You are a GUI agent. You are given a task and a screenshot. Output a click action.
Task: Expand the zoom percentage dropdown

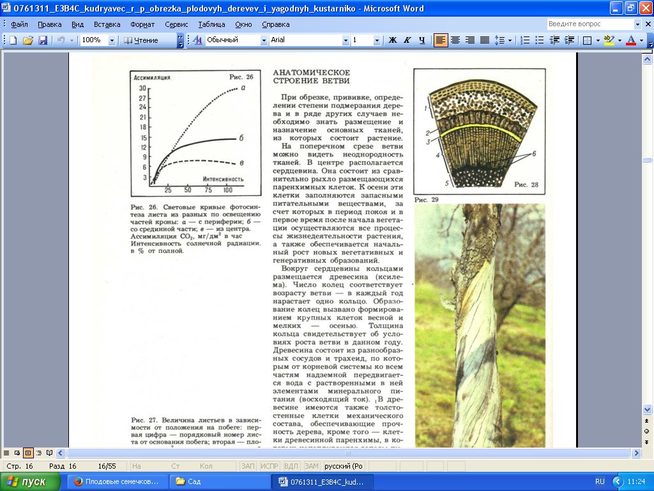click(112, 40)
